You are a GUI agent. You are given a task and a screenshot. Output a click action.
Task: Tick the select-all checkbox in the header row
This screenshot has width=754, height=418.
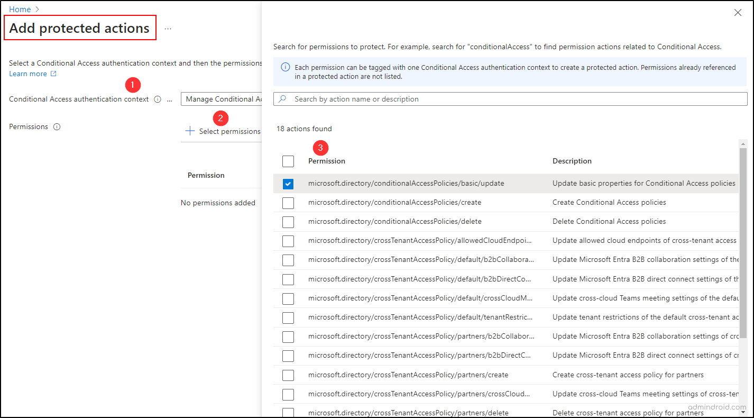(288, 161)
